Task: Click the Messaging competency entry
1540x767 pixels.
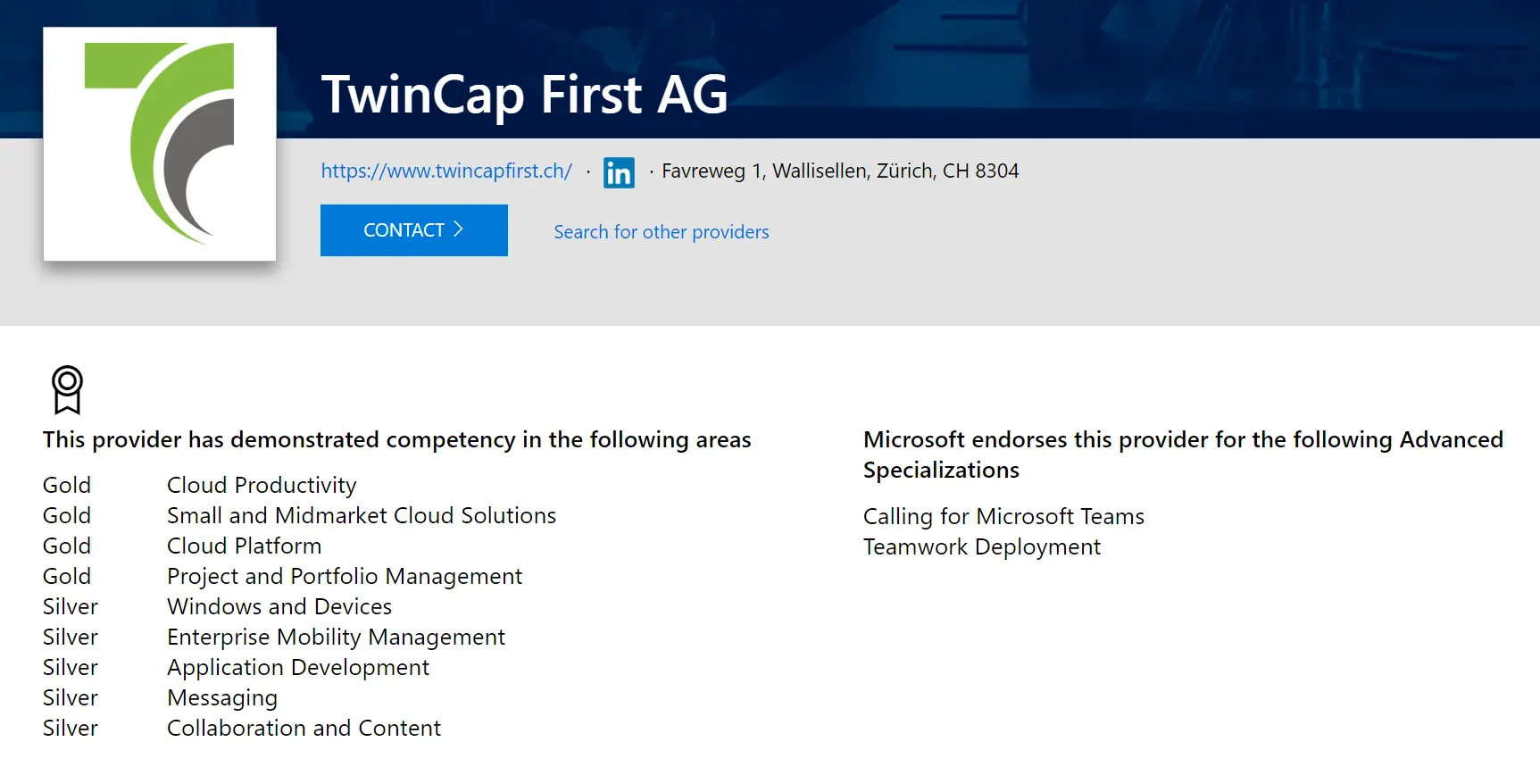Action: 222,698
